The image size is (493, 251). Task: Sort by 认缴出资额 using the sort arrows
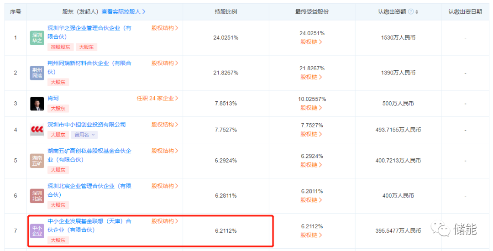pyautogui.click(x=417, y=12)
